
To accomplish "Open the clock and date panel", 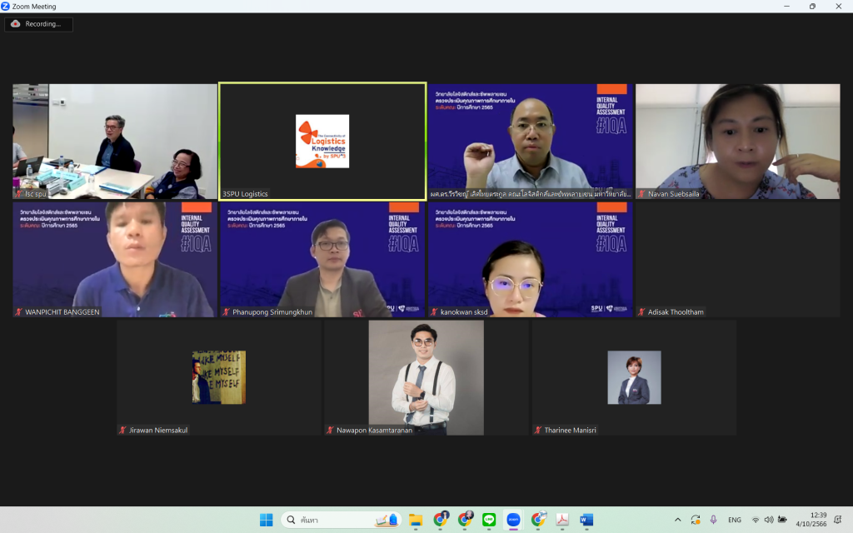I will click(811, 520).
